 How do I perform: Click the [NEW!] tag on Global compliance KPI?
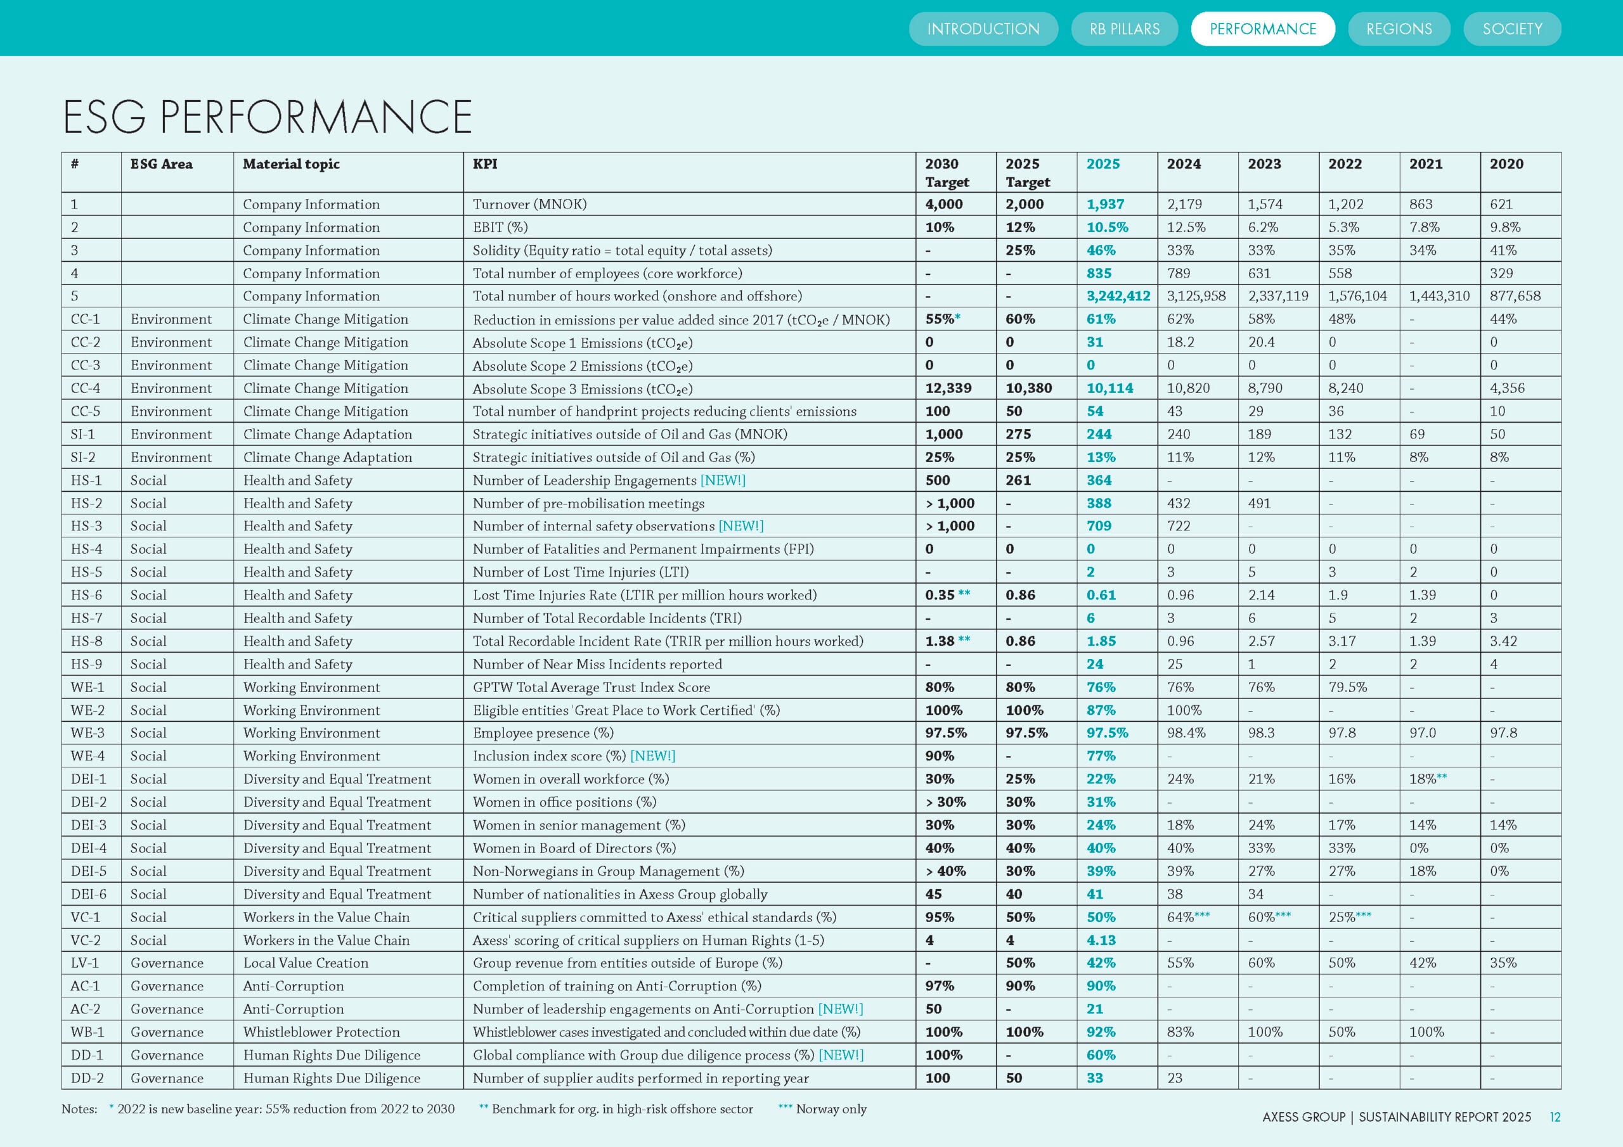click(x=841, y=1055)
